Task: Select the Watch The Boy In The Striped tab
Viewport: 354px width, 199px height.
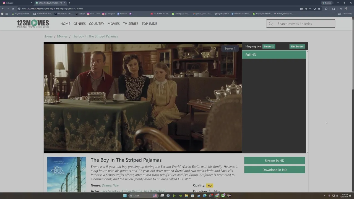Action: click(50, 3)
